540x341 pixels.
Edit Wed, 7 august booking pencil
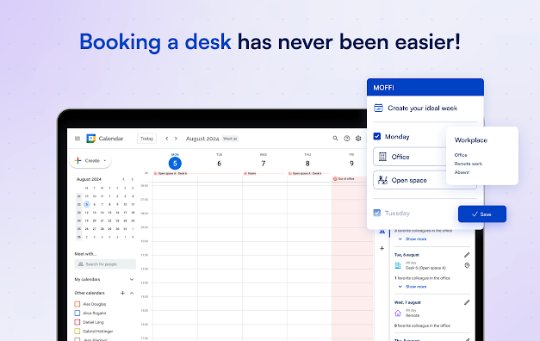point(467,302)
